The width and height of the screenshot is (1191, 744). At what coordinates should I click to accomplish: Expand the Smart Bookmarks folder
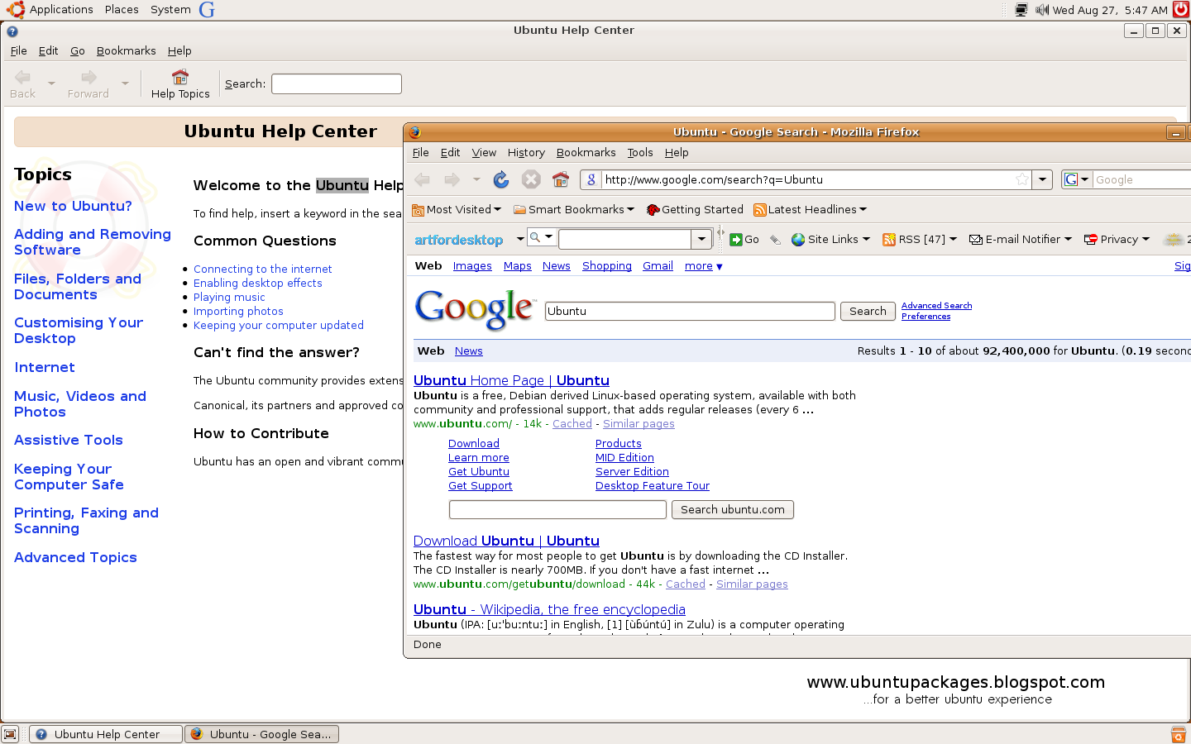574,209
